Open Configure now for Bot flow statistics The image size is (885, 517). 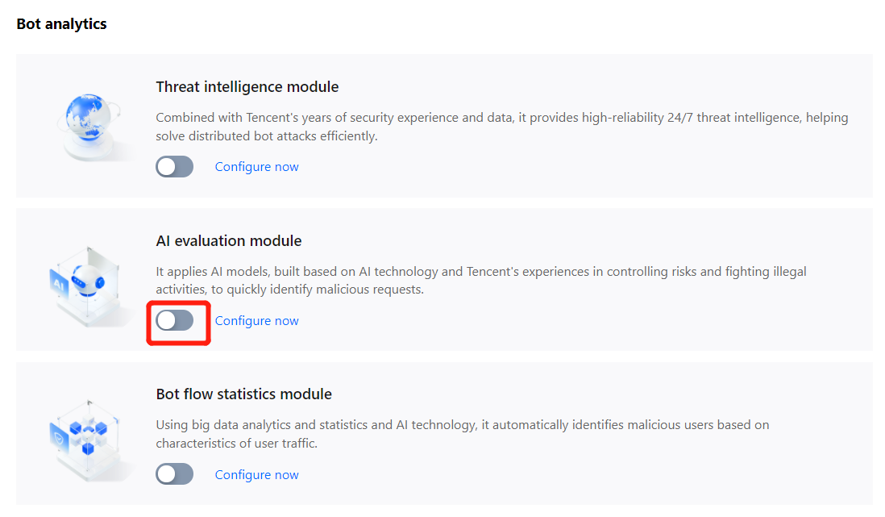point(256,475)
